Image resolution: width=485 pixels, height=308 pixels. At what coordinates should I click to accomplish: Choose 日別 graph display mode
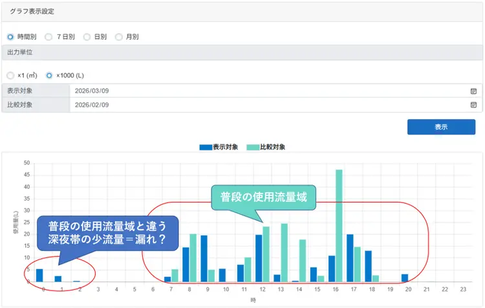87,37
